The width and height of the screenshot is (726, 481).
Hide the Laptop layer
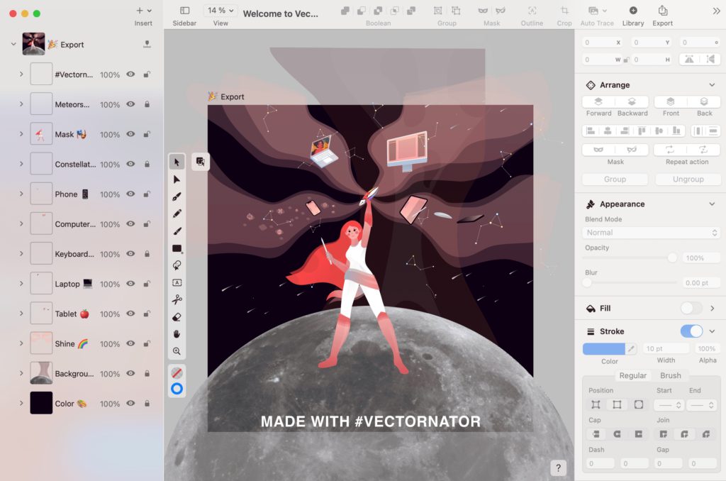click(x=131, y=284)
